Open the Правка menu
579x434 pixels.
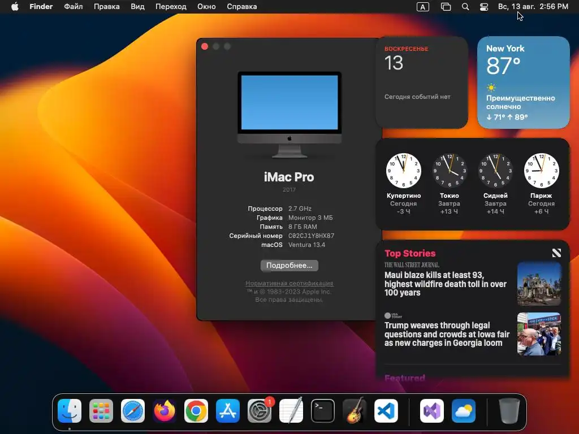(x=106, y=7)
